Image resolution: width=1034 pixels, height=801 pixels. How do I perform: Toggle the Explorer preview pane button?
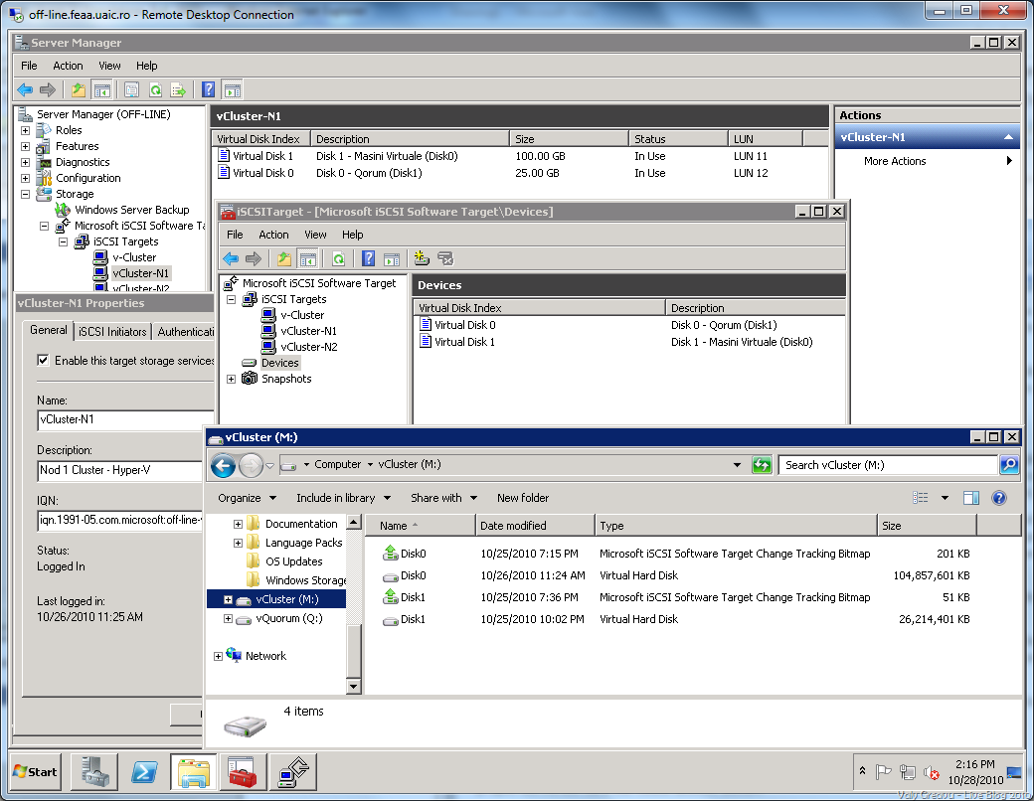[971, 498]
